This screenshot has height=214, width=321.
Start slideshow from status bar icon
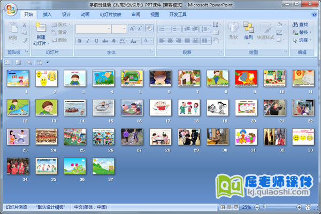click(x=235, y=207)
